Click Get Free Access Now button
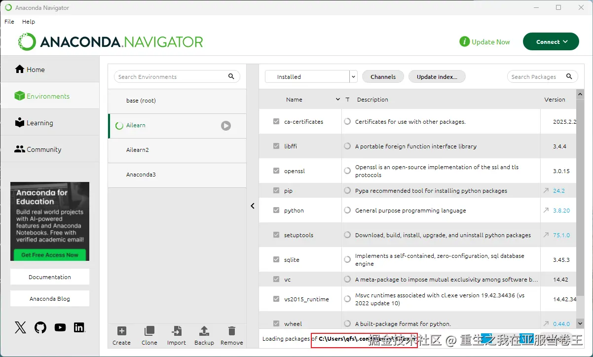 50,255
